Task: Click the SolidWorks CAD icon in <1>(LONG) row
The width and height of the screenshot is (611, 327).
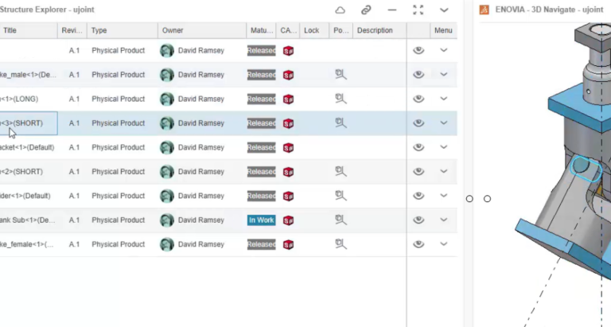Action: coord(288,99)
